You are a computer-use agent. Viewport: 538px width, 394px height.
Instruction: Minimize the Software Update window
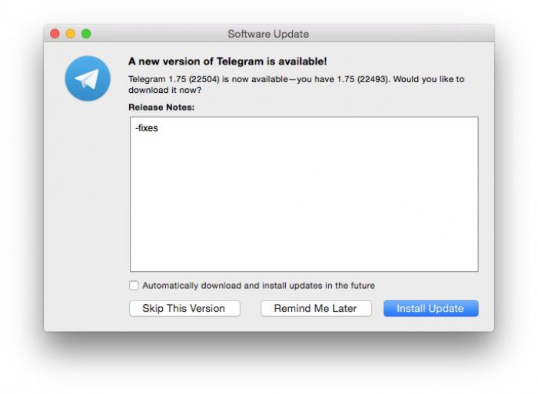pyautogui.click(x=71, y=34)
